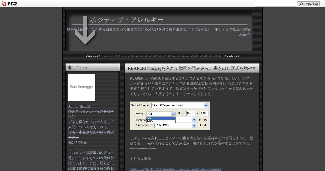Select calendar day 10

click(x=132, y=56)
